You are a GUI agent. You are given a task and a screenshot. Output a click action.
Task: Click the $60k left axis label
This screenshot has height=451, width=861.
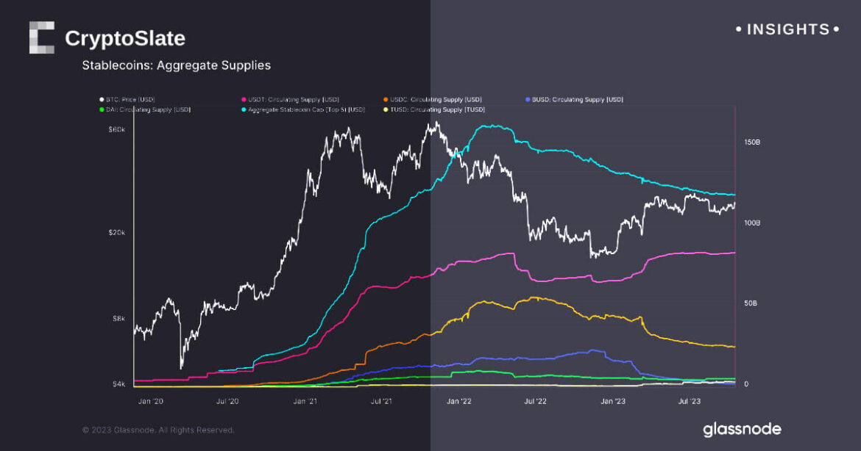tap(116, 130)
